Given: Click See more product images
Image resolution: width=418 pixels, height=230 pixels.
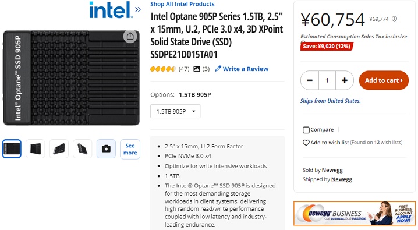Looking at the screenshot, I should (x=130, y=149).
